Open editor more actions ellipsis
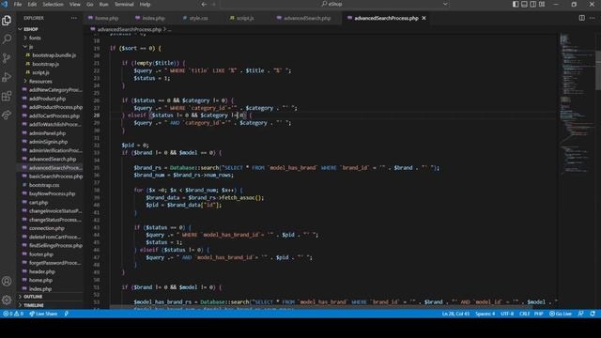This screenshot has width=601, height=338. click(x=593, y=18)
